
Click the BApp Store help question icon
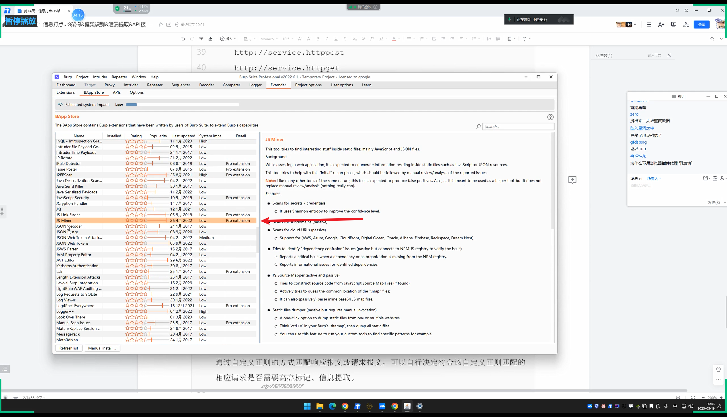tap(550, 117)
